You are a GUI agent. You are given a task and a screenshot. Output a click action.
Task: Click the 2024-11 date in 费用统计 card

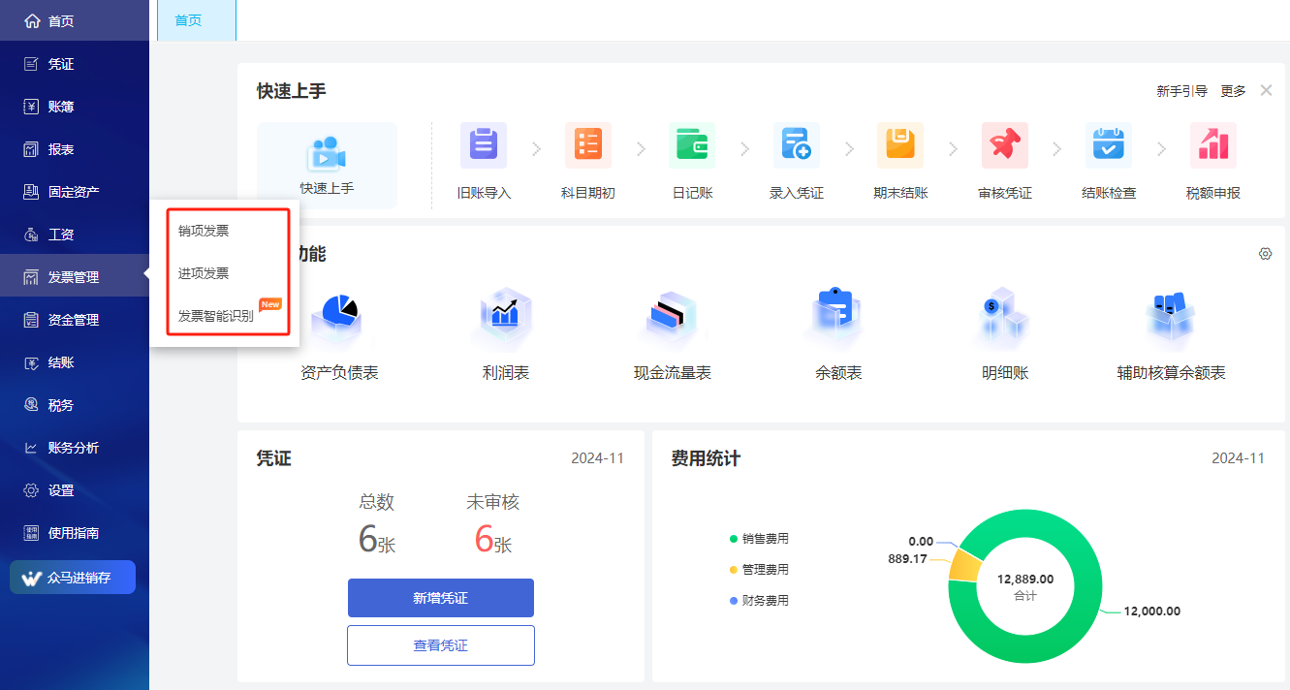[x=1239, y=458]
